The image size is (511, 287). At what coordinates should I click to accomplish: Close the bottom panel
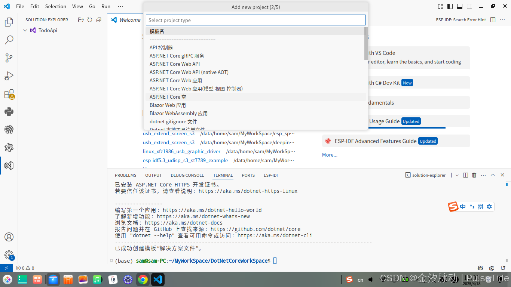pyautogui.click(x=502, y=175)
